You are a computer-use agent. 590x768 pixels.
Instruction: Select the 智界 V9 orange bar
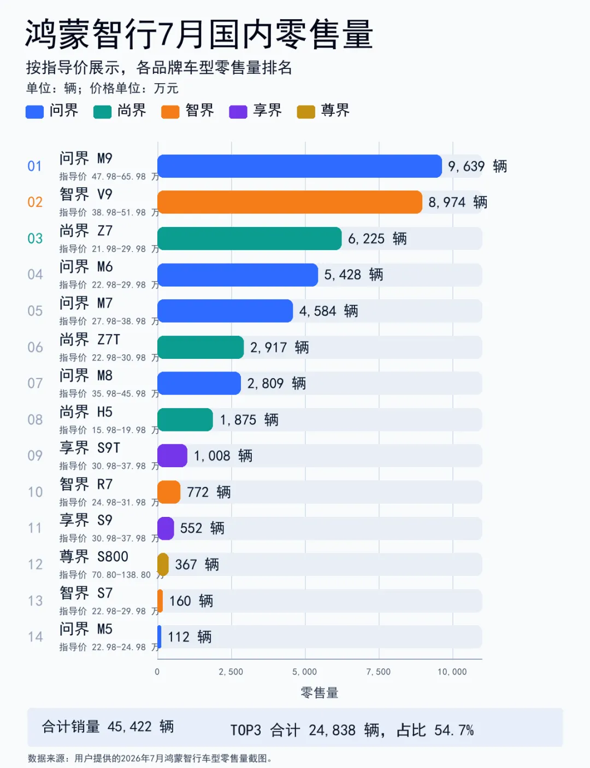[290, 202]
